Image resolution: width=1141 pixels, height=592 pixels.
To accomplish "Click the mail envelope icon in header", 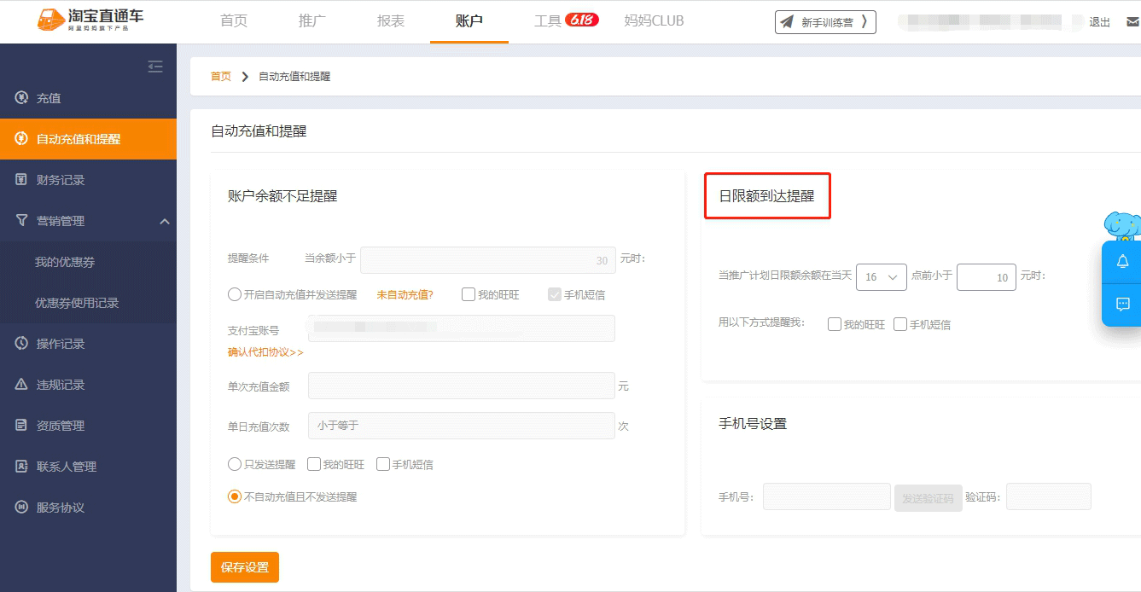I will (1131, 22).
